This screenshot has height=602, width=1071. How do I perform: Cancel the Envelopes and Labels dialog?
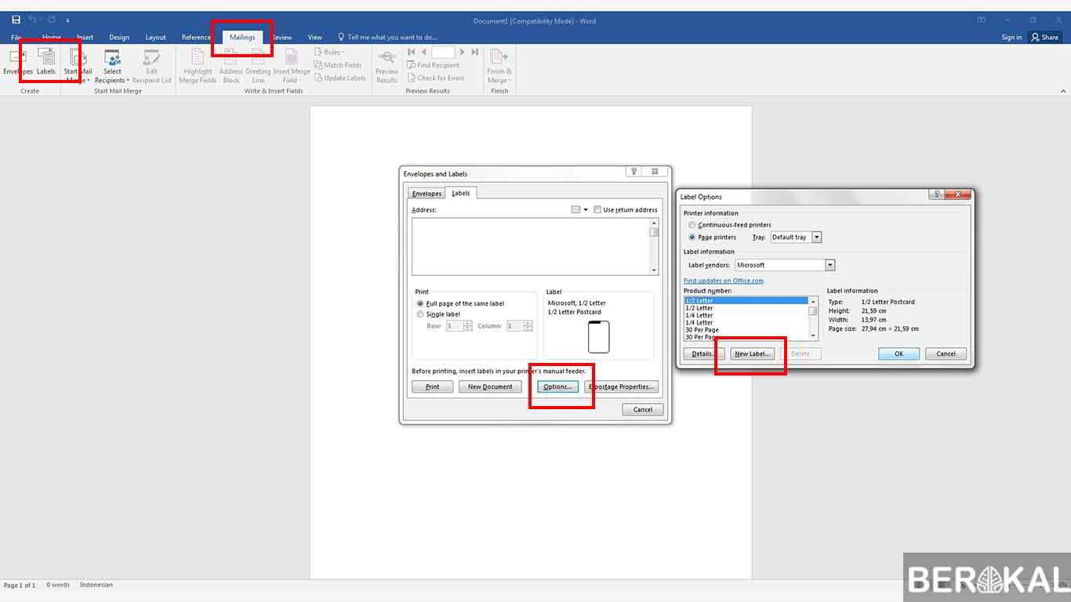click(x=643, y=409)
